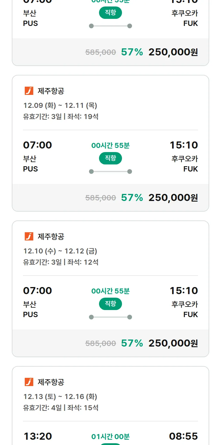This screenshot has height=445, width=221.
Task: Click 57% discount on 12.09 flight
Action: [x=132, y=198]
